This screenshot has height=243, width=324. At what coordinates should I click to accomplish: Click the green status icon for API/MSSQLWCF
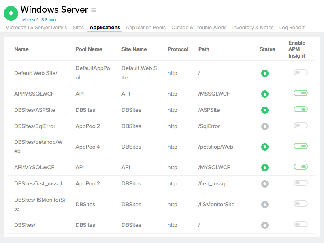click(x=265, y=94)
